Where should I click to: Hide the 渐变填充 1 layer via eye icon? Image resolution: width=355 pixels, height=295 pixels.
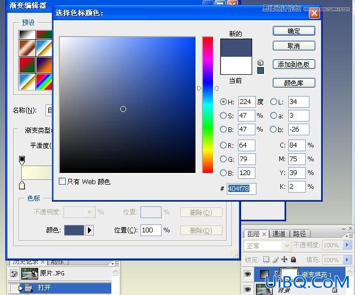(247, 274)
